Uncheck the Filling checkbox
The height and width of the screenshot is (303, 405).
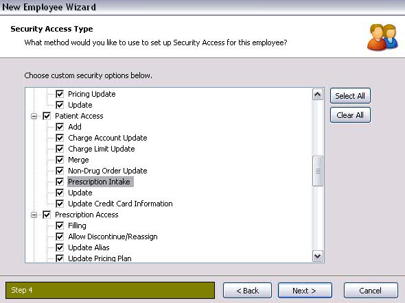point(60,226)
